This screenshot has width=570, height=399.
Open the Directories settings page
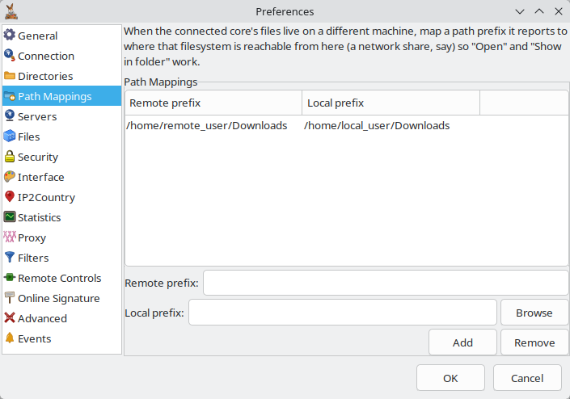click(x=45, y=76)
